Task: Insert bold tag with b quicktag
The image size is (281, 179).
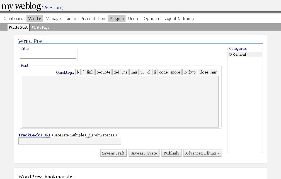Action: point(78,72)
